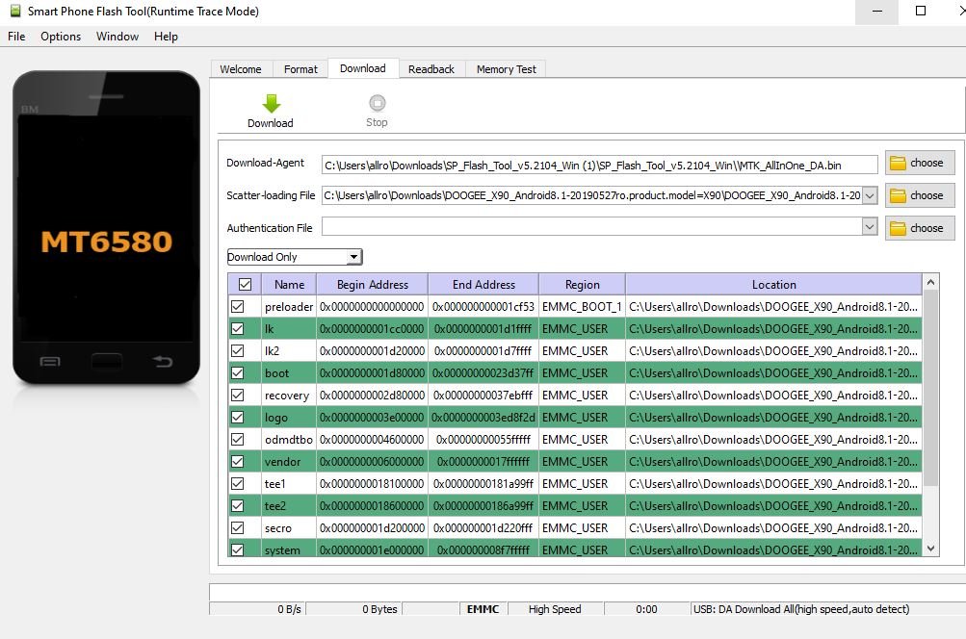Uncheck the odmdtbo partition checkbox
966x639 pixels.
click(238, 440)
